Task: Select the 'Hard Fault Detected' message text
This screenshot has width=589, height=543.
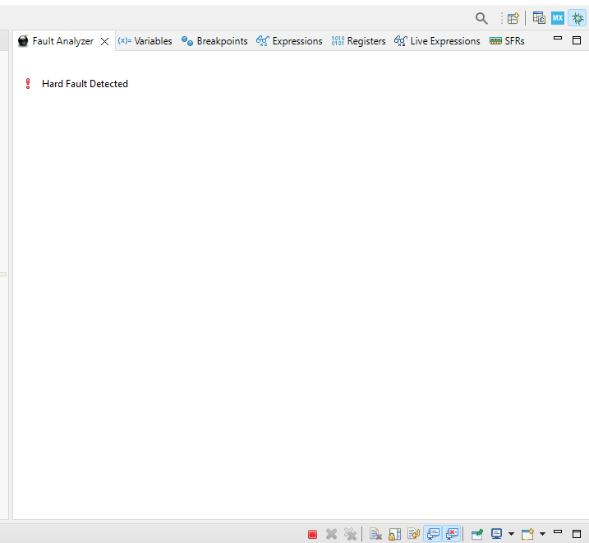Action: pos(85,84)
